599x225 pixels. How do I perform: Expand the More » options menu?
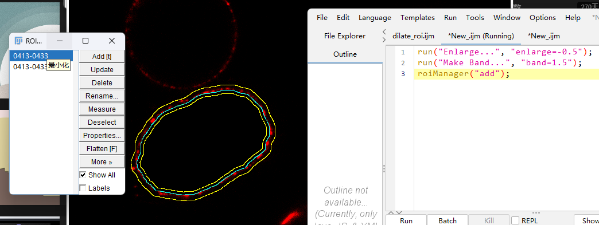click(x=102, y=161)
